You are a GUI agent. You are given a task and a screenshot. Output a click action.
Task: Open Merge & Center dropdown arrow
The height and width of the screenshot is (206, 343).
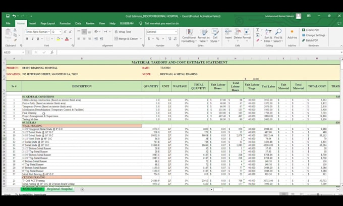pyautogui.click(x=141, y=39)
